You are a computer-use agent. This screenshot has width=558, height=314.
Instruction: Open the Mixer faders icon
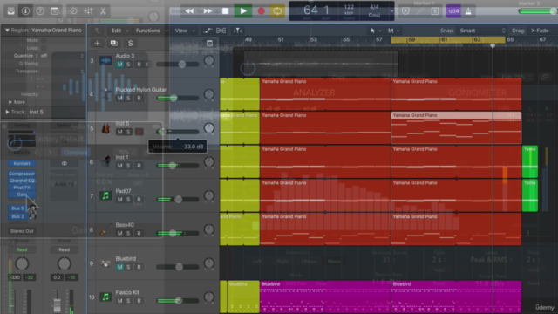tap(88, 11)
